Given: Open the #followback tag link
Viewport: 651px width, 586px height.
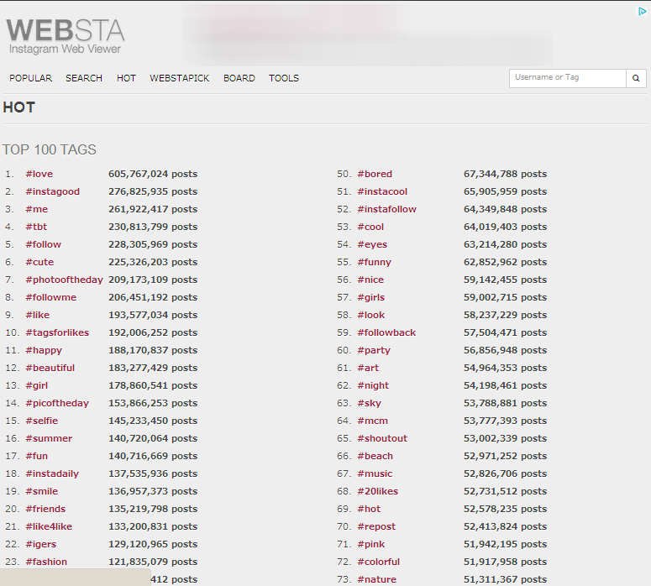Looking at the screenshot, I should pyautogui.click(x=386, y=332).
